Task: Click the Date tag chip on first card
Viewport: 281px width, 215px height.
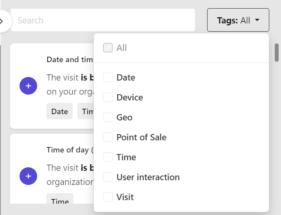Action: 59,111
